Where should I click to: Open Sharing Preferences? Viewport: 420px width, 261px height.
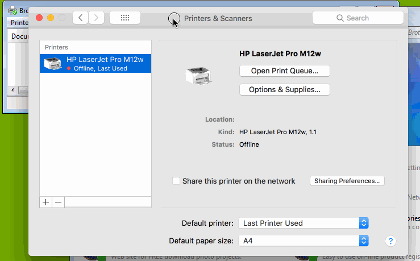pyautogui.click(x=347, y=181)
